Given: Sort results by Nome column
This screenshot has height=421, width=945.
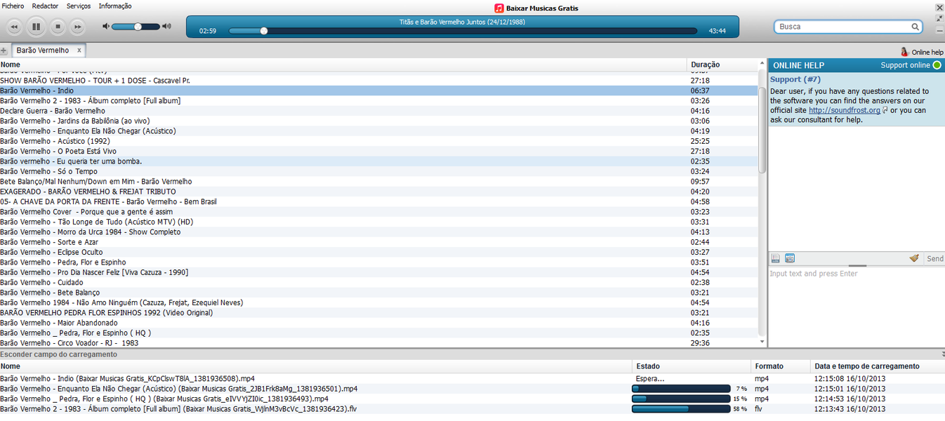Looking at the screenshot, I should tap(343, 65).
